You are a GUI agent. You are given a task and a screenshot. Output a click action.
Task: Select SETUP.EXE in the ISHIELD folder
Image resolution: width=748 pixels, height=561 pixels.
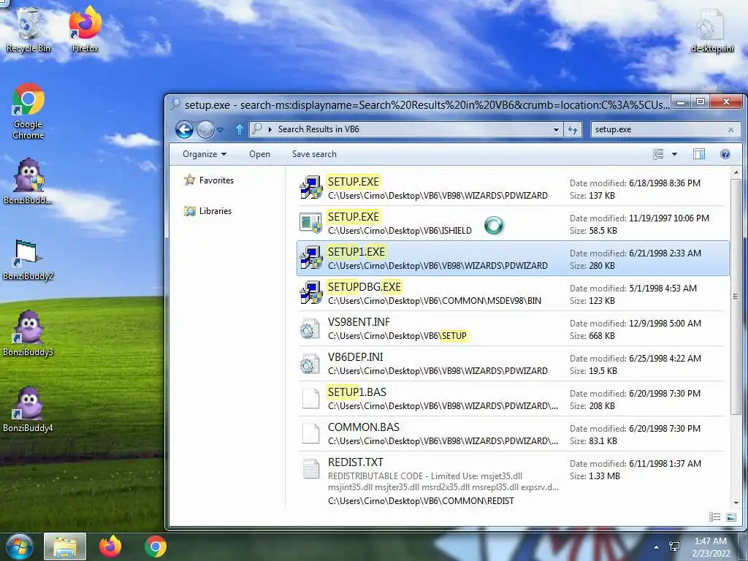[513, 224]
